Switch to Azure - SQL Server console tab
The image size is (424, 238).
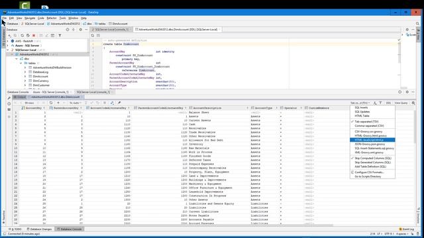52,92
